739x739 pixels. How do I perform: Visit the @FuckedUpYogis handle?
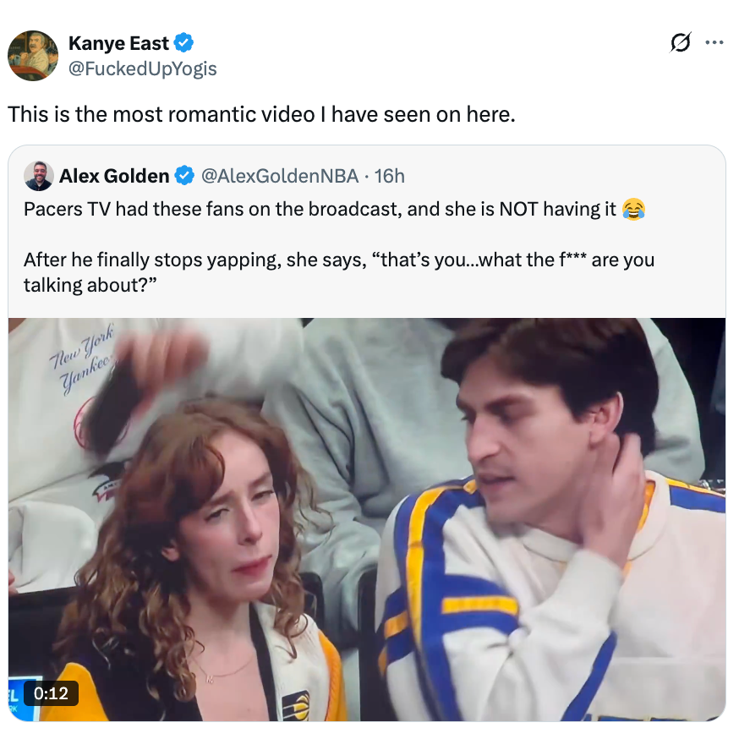[x=142, y=68]
